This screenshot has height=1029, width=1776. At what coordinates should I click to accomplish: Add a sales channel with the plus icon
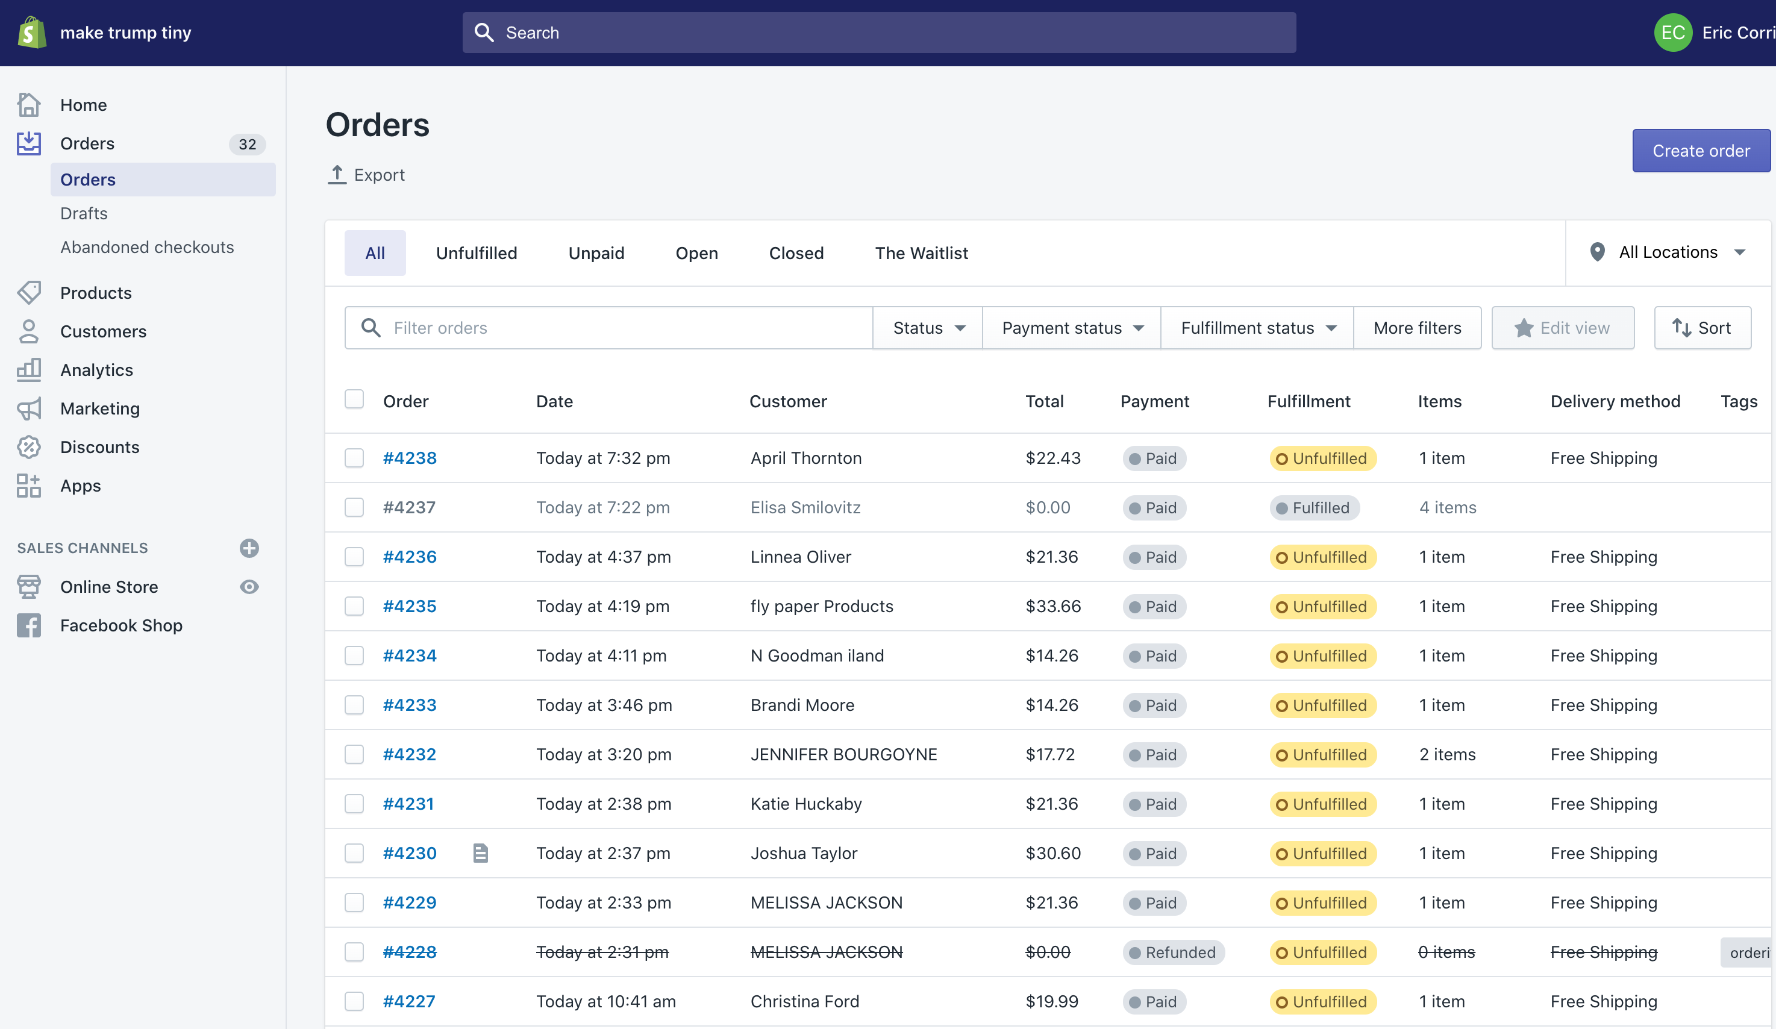click(x=249, y=548)
